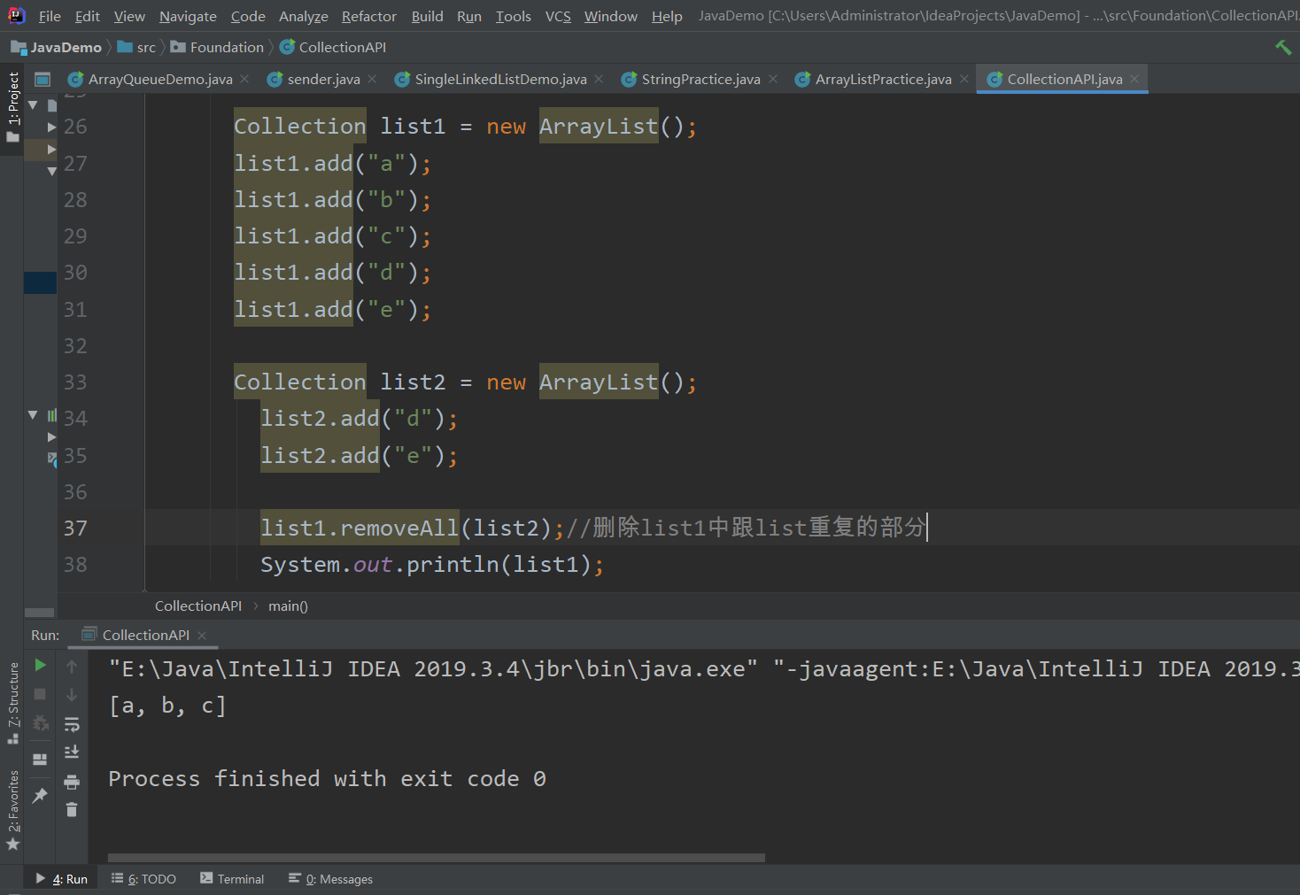The image size is (1300, 895).
Task: Click Foundation package in navigation bar
Action: click(x=218, y=47)
